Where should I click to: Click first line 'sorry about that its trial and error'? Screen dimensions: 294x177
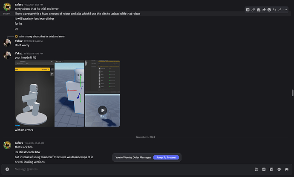tap(37, 9)
